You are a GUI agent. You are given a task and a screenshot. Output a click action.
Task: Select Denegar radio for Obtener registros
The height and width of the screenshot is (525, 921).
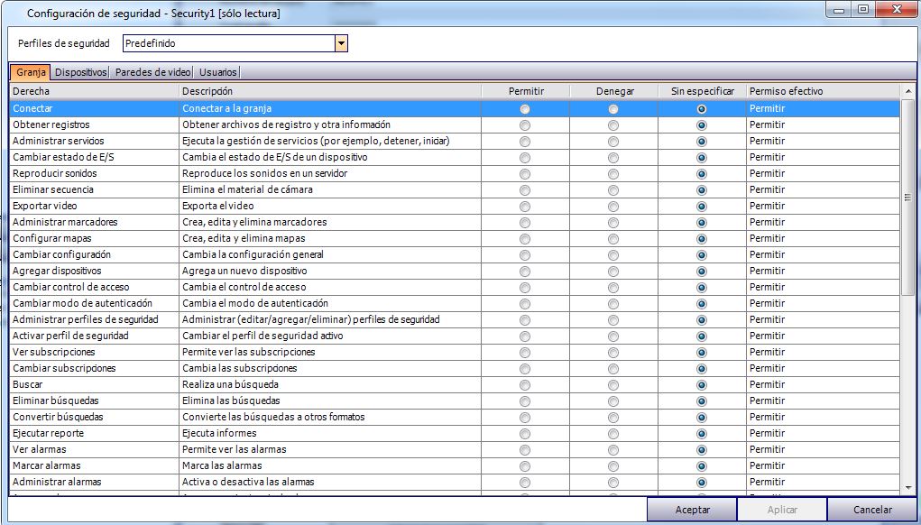[613, 125]
